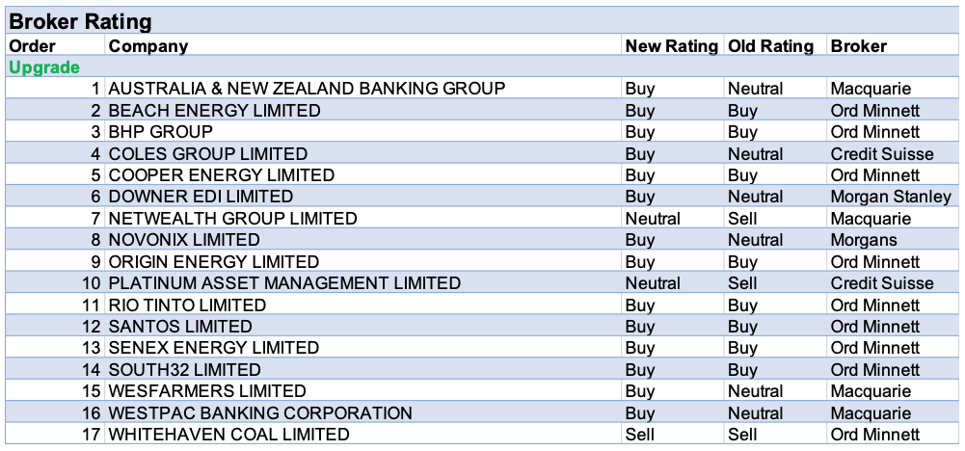This screenshot has width=965, height=451.
Task: Select the BEACH ENERGY LIMITED cell
Action: click(214, 111)
